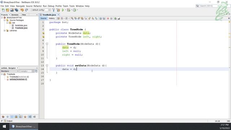Open the Source menu
This screenshot has height=130, width=231.
pyautogui.click(x=29, y=6)
